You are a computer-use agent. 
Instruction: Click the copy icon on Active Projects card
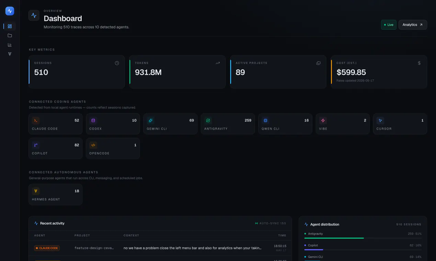[x=319, y=63]
